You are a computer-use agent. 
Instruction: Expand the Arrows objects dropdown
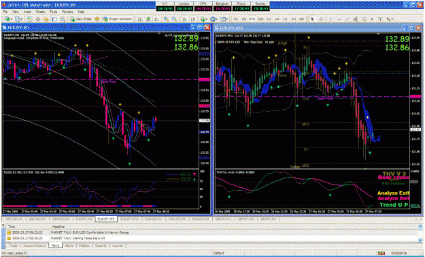[x=392, y=19]
